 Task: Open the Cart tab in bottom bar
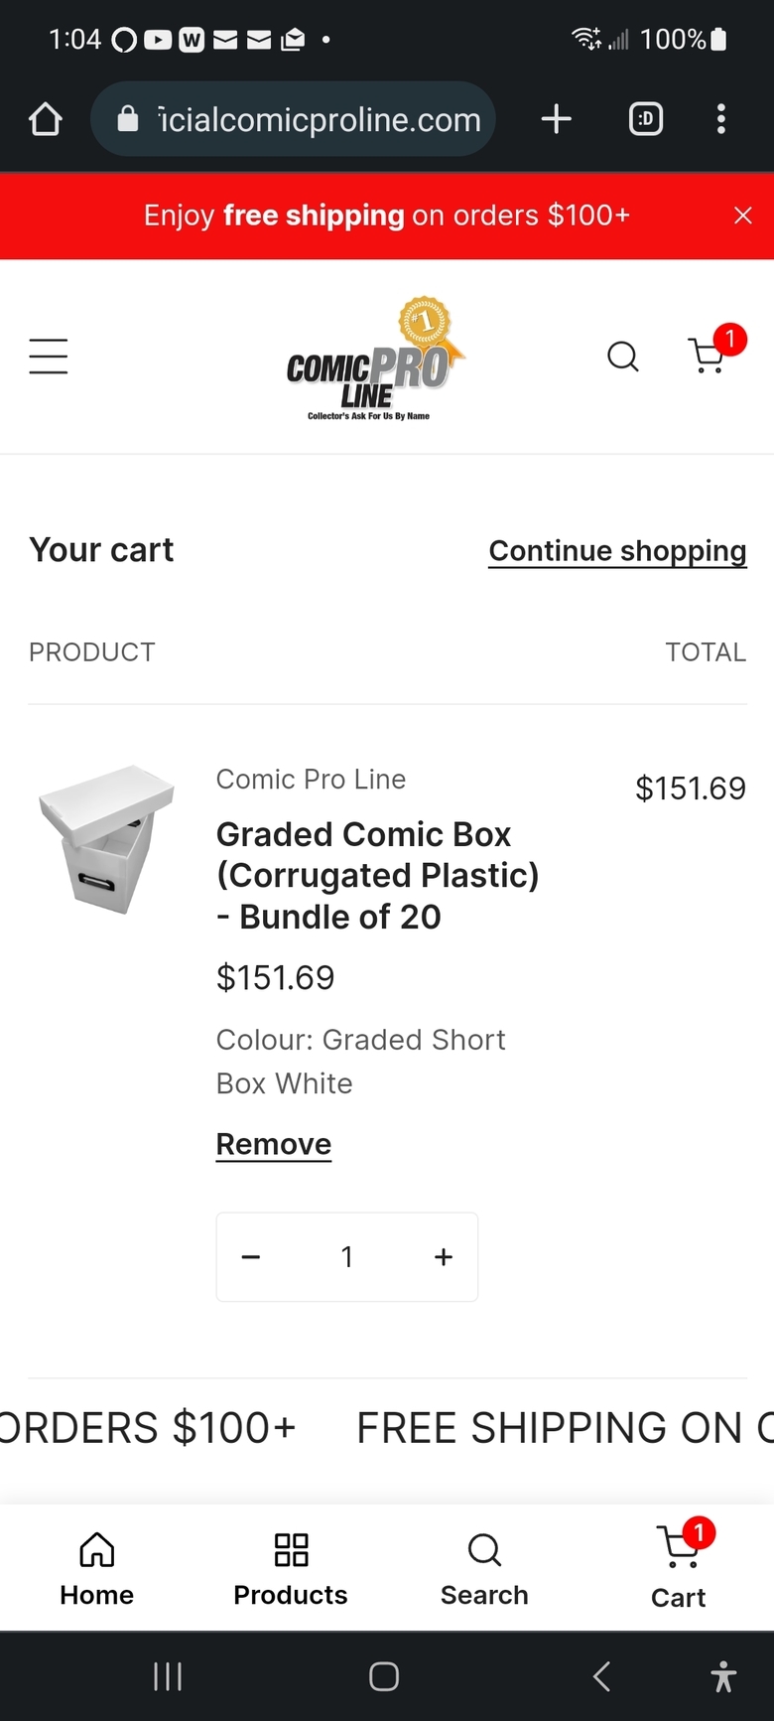coord(679,1566)
